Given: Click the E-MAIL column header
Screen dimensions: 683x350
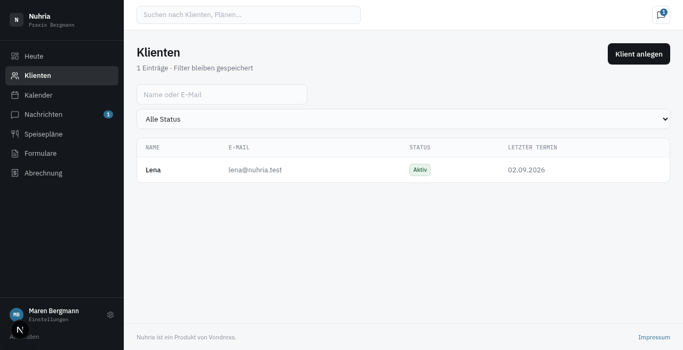Looking at the screenshot, I should pyautogui.click(x=239, y=148).
